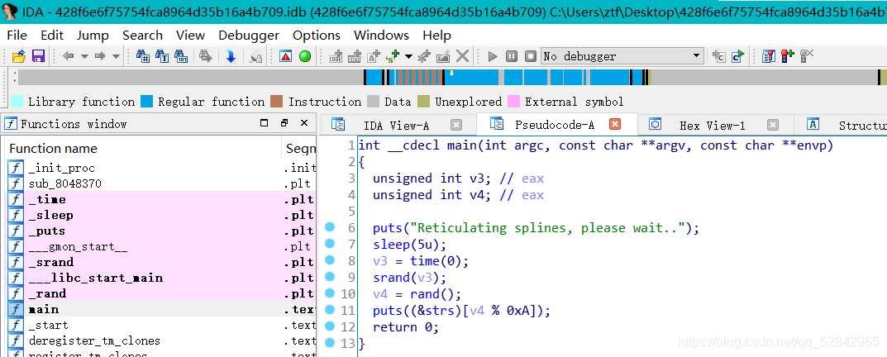The width and height of the screenshot is (887, 357).
Task: Jump forward with the right arrow
Action: coord(100,56)
